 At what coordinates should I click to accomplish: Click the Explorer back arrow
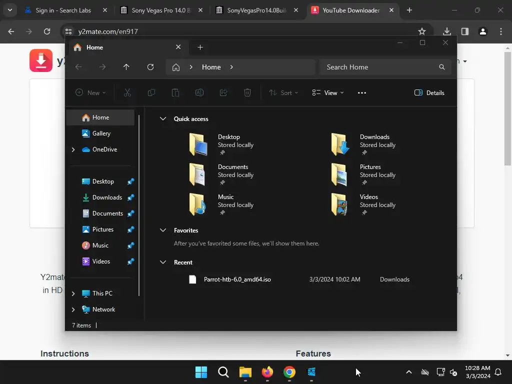[x=78, y=67]
